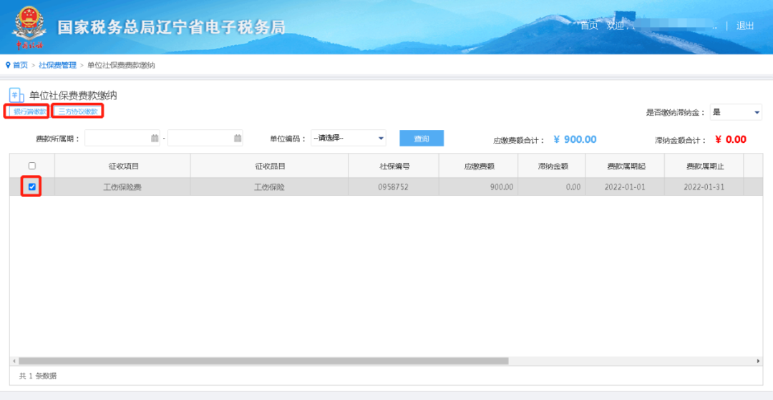This screenshot has width=773, height=400.
Task: Click the 单位社保费费款缴纳 page title icon
Action: coord(16,95)
